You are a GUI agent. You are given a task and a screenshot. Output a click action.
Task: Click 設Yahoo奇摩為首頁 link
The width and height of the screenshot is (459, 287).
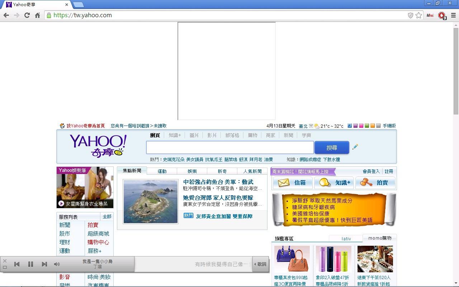[x=86, y=126]
